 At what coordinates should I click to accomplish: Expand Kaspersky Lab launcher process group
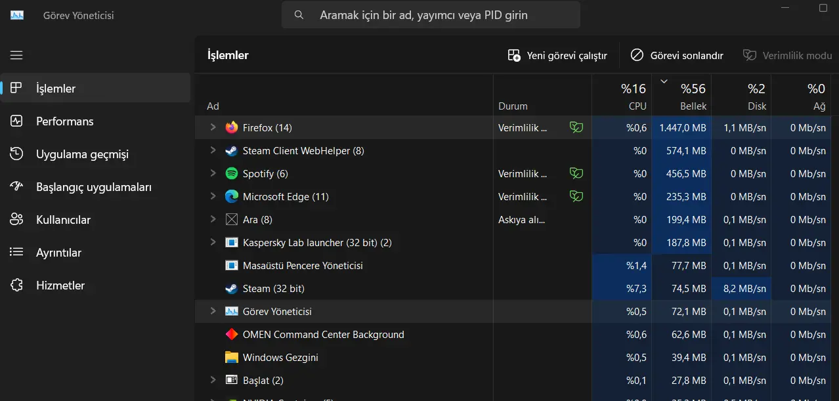[x=213, y=242]
